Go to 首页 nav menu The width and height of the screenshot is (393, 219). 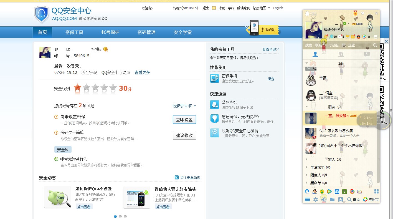(x=42, y=32)
